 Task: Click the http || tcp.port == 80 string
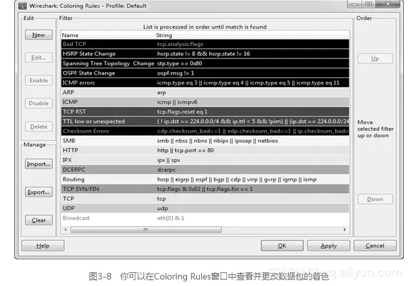click(x=186, y=150)
